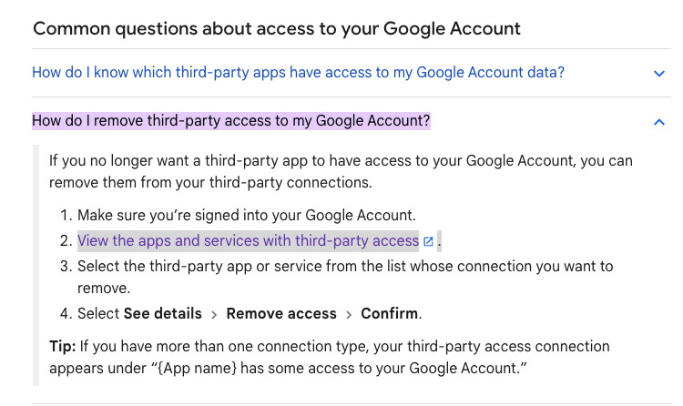Click the up chevron beside the remove-access question
Image resolution: width=683 pixels, height=406 pixels.
[x=659, y=121]
